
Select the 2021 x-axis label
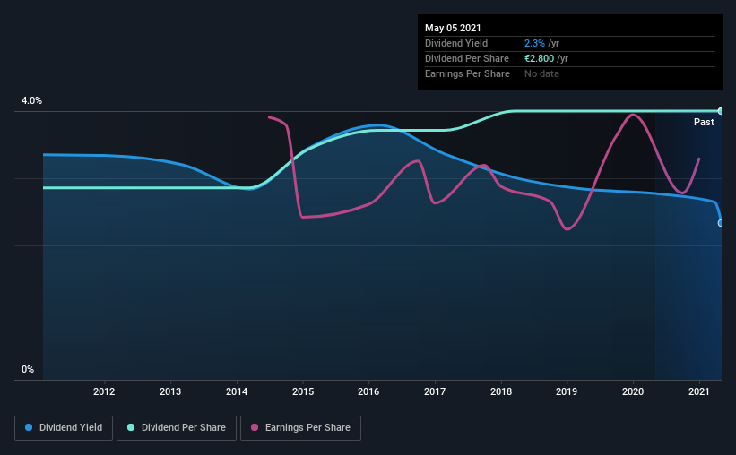699,391
